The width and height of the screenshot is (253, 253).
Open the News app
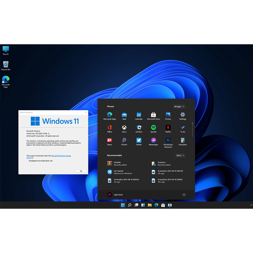point(110,142)
